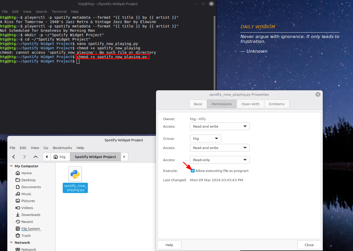Screen dimensions: 353x251
Task: Open the Group htg dropdown
Action: click(206, 139)
